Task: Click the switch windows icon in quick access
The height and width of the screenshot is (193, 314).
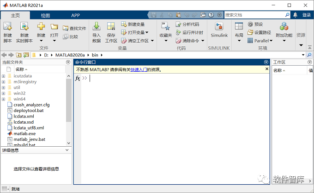Action: [x=203, y=15]
